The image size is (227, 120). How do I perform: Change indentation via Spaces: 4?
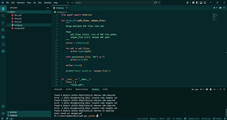[x=154, y=119]
